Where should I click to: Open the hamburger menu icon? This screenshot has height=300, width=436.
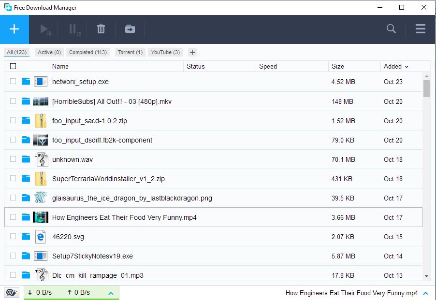[x=420, y=29]
